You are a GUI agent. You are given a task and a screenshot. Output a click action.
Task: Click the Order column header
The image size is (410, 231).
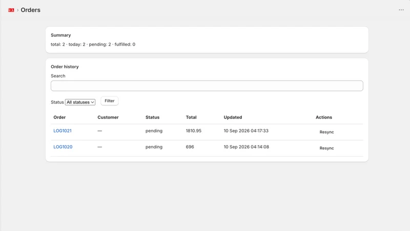(59, 118)
